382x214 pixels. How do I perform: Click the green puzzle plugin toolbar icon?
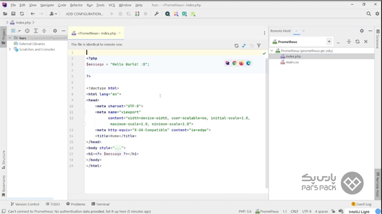(193, 14)
